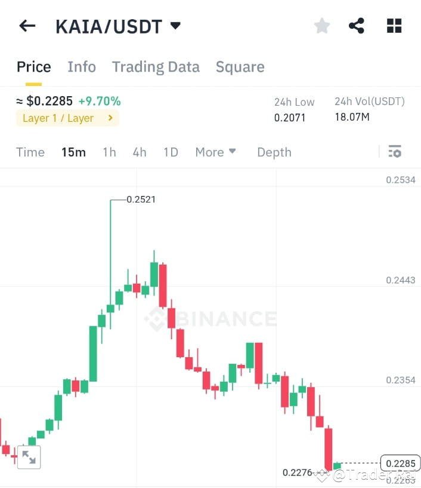Click the star to favorite KAIA/USDT

click(x=321, y=25)
